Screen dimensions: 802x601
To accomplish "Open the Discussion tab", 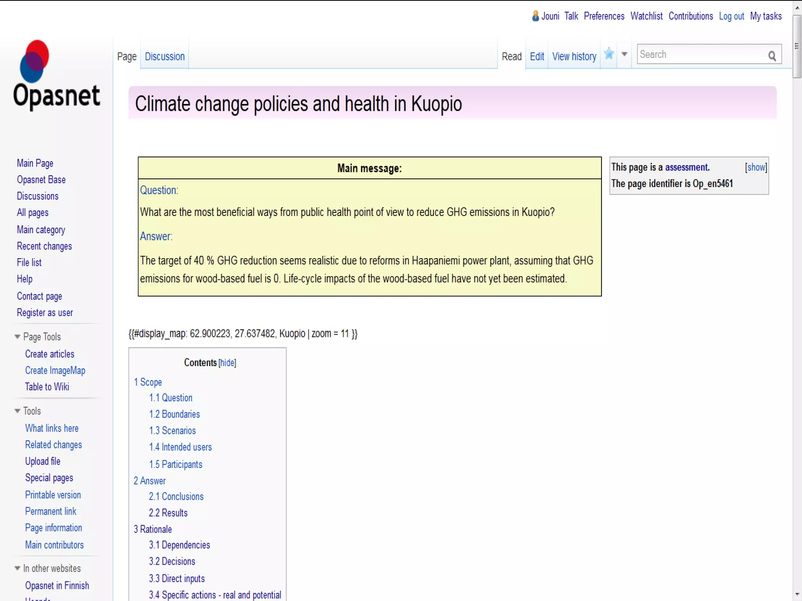I will [x=164, y=57].
